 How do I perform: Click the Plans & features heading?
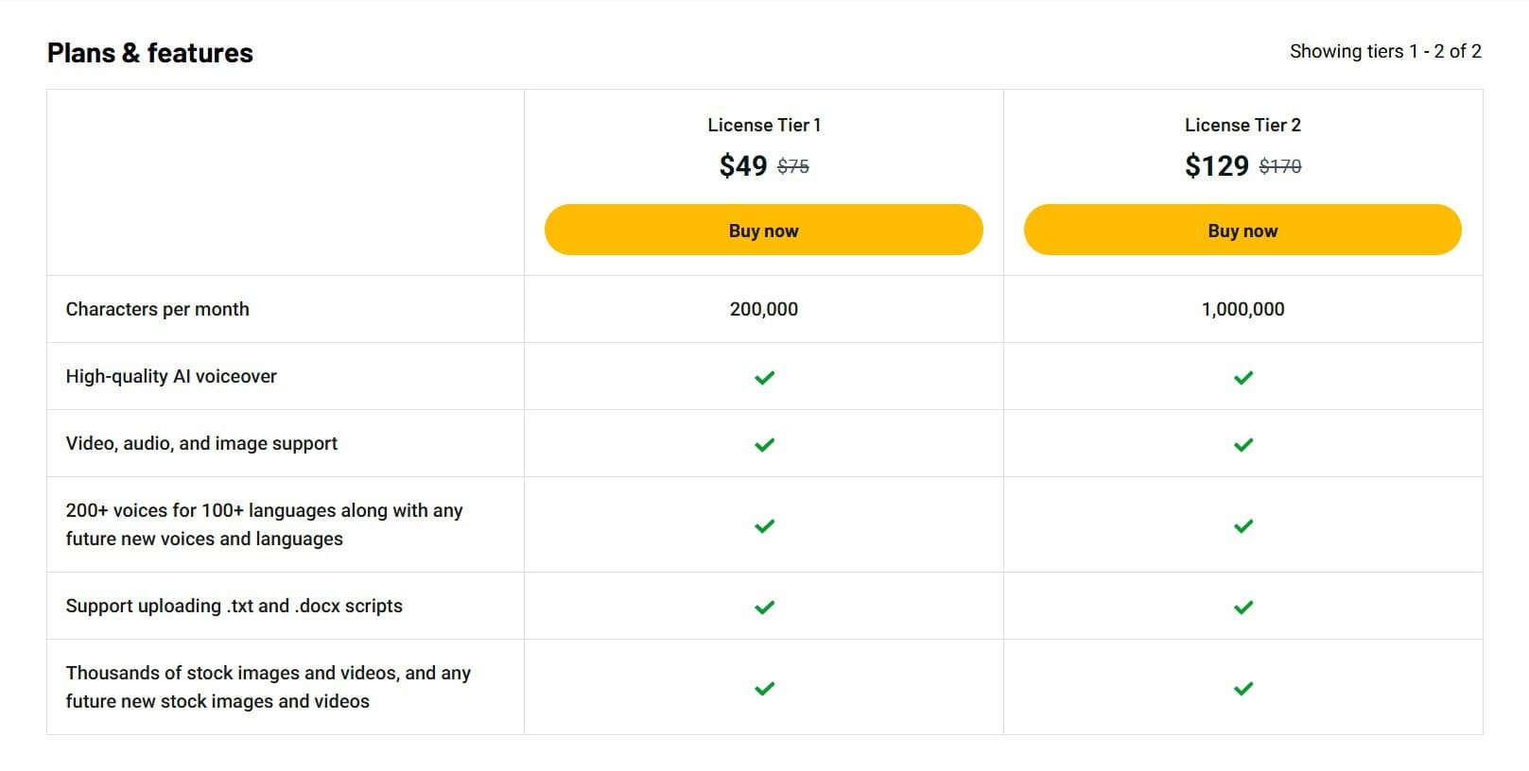[149, 53]
